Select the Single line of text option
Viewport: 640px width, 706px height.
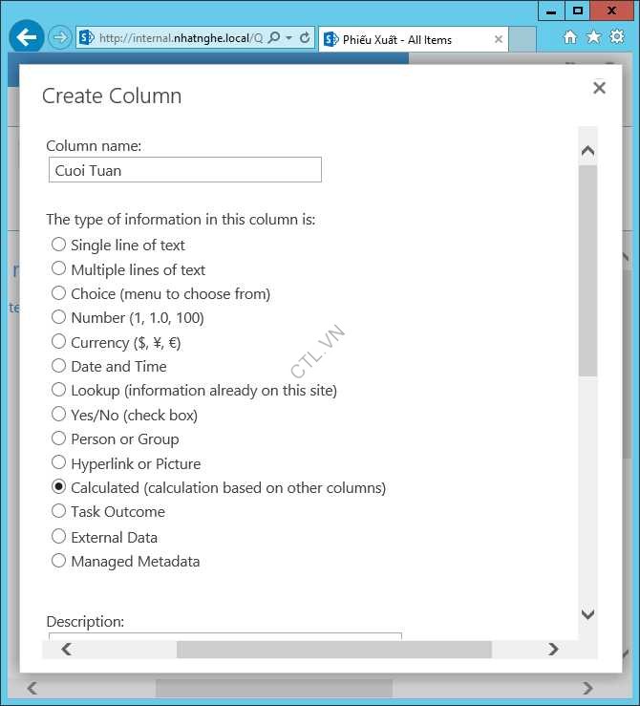tap(59, 245)
